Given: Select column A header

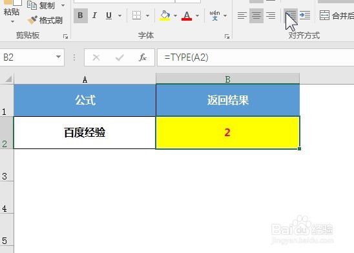Looking at the screenshot, I should click(x=85, y=79).
